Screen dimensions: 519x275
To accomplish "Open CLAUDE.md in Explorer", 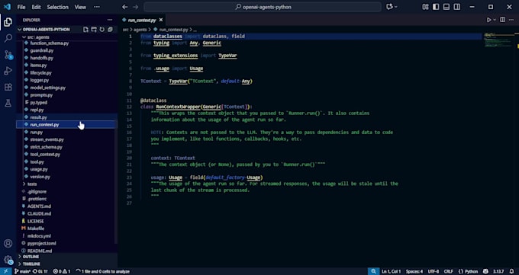I will pos(39,213).
